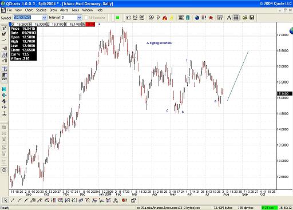The image size is (293, 210).
Task: Expand the Symbol dropdown arrow
Action: click(45, 18)
